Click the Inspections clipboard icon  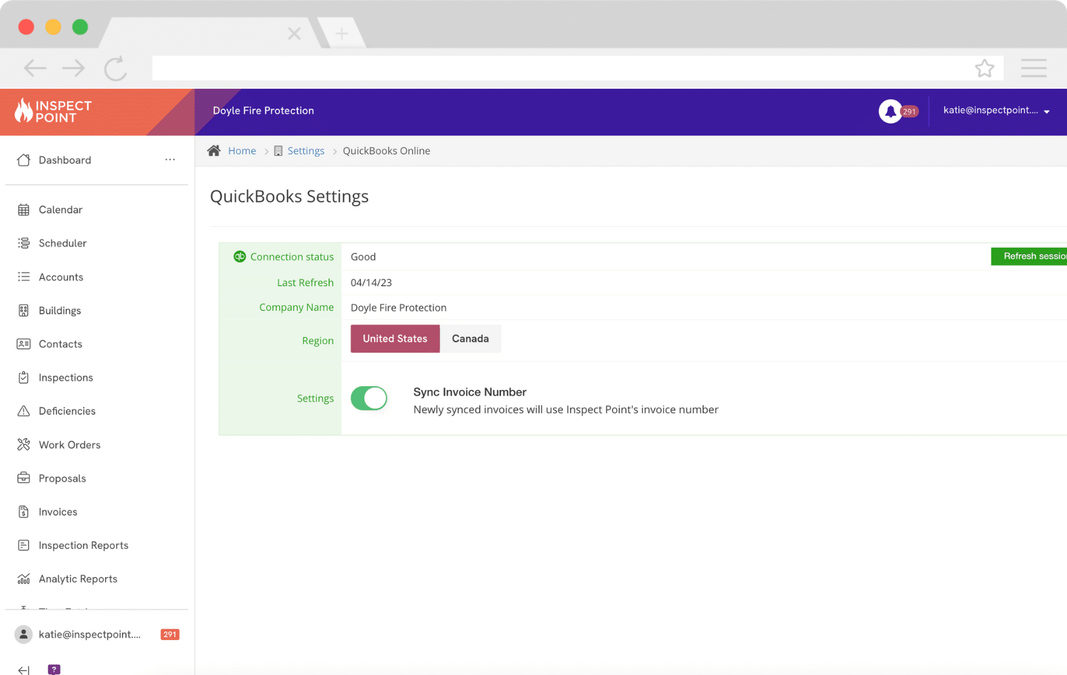[x=24, y=377]
